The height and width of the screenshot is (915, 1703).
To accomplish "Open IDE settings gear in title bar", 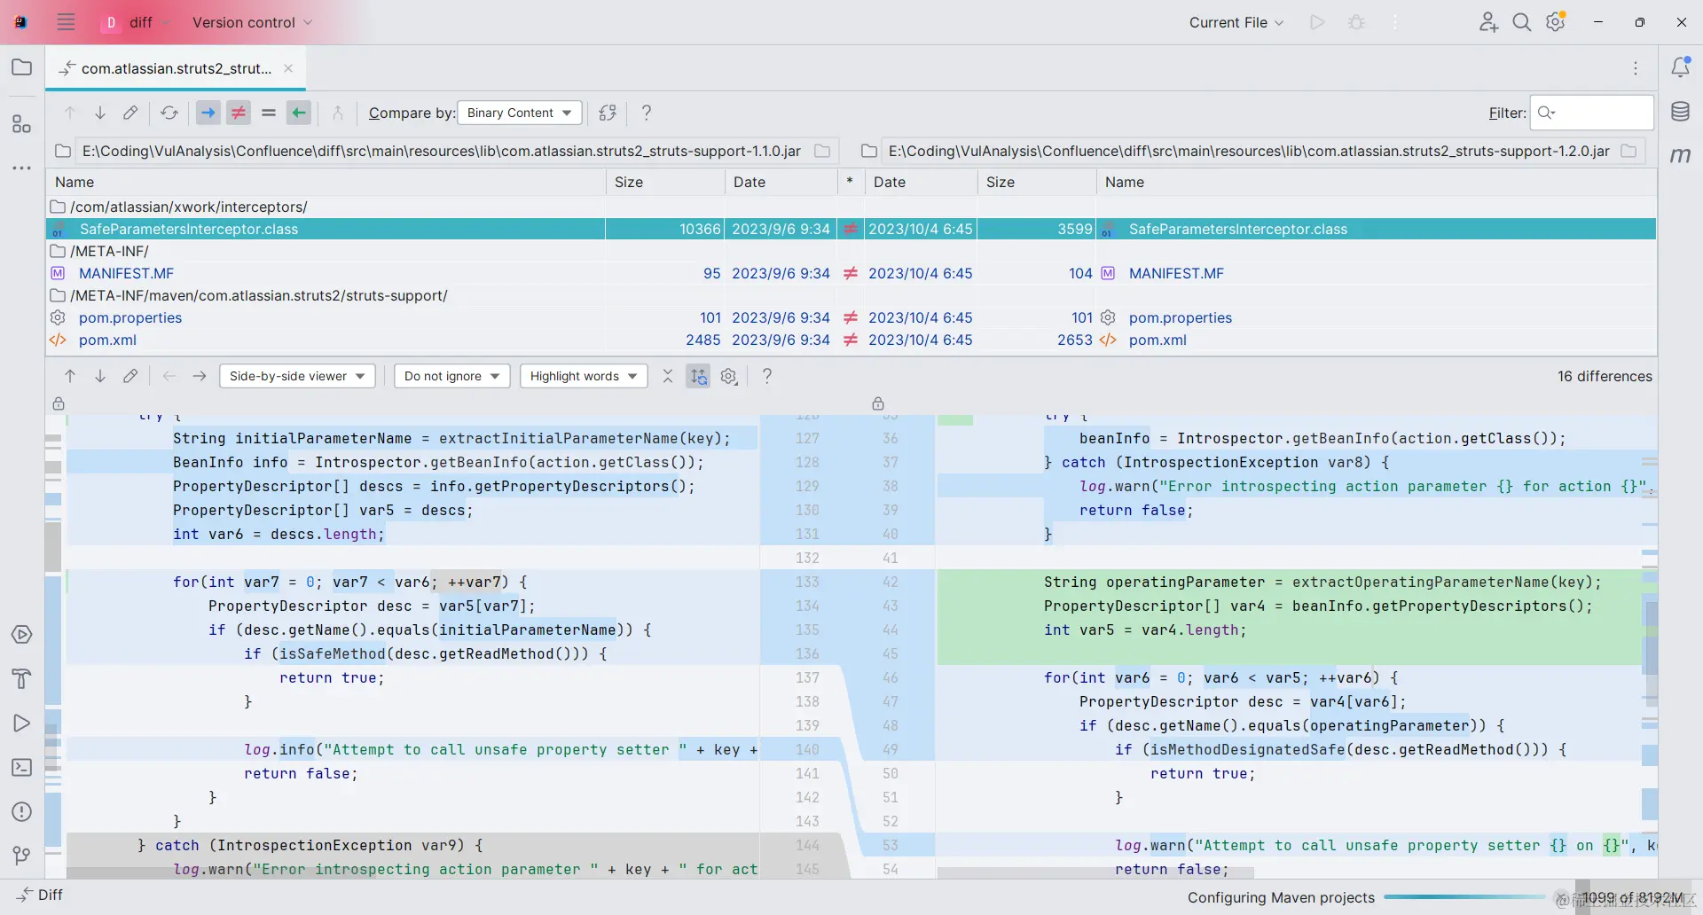I will click(x=1556, y=22).
